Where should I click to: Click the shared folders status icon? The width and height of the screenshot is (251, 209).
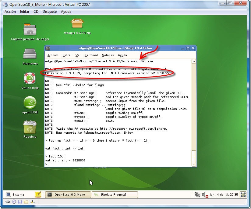(26, 202)
